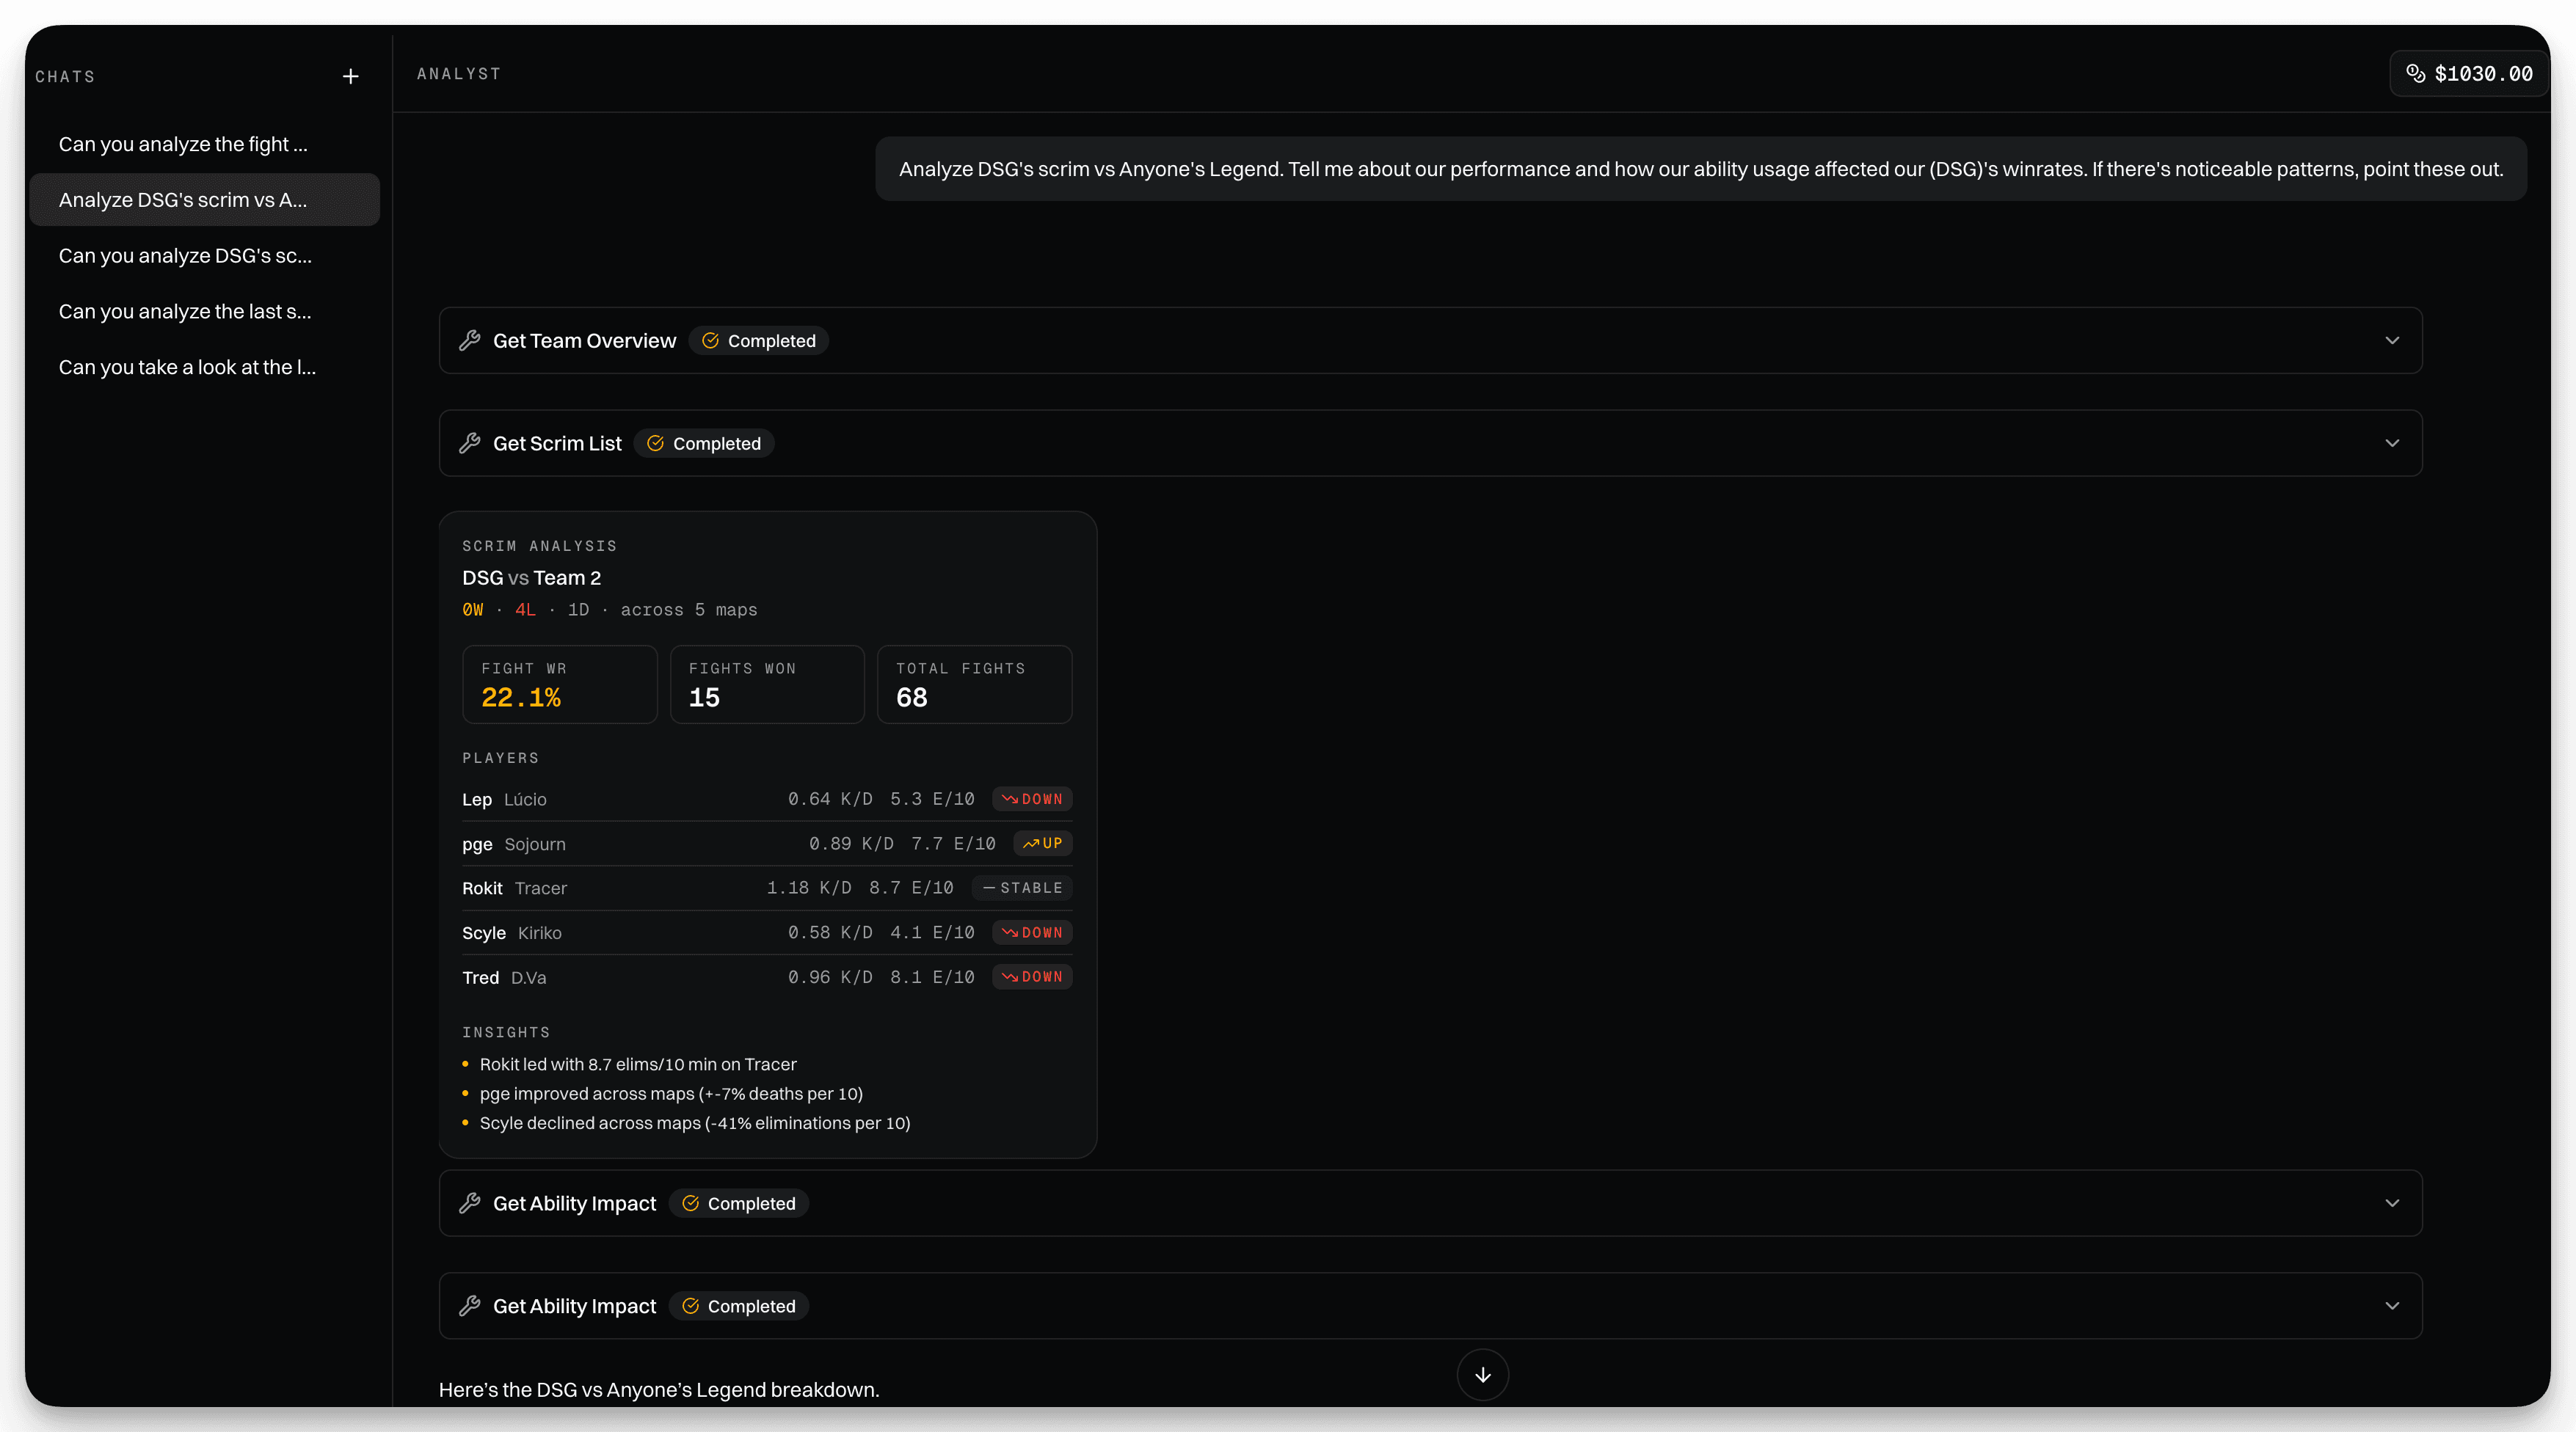2576x1432 pixels.
Task: Click the Get Team Overview title
Action: [x=584, y=341]
